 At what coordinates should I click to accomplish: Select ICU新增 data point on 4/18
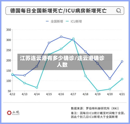point(86,76)
